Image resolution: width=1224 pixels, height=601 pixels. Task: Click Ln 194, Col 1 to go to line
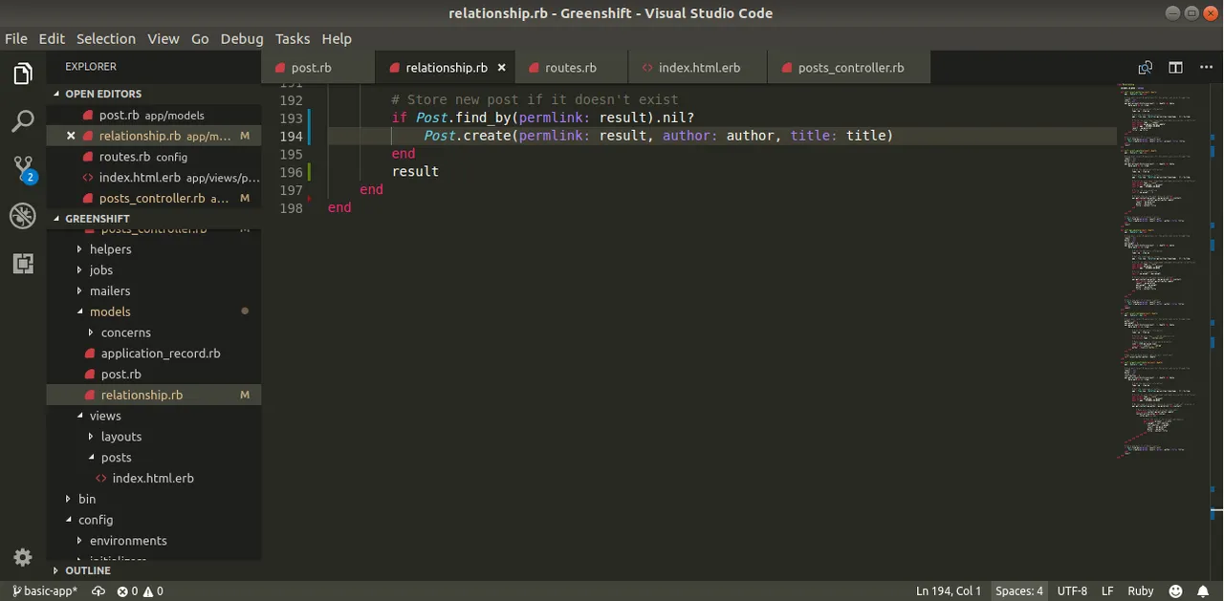(949, 591)
